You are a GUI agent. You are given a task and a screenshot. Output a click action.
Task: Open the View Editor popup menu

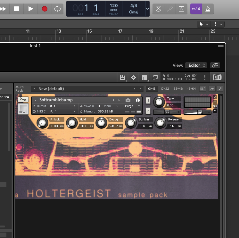(196, 65)
